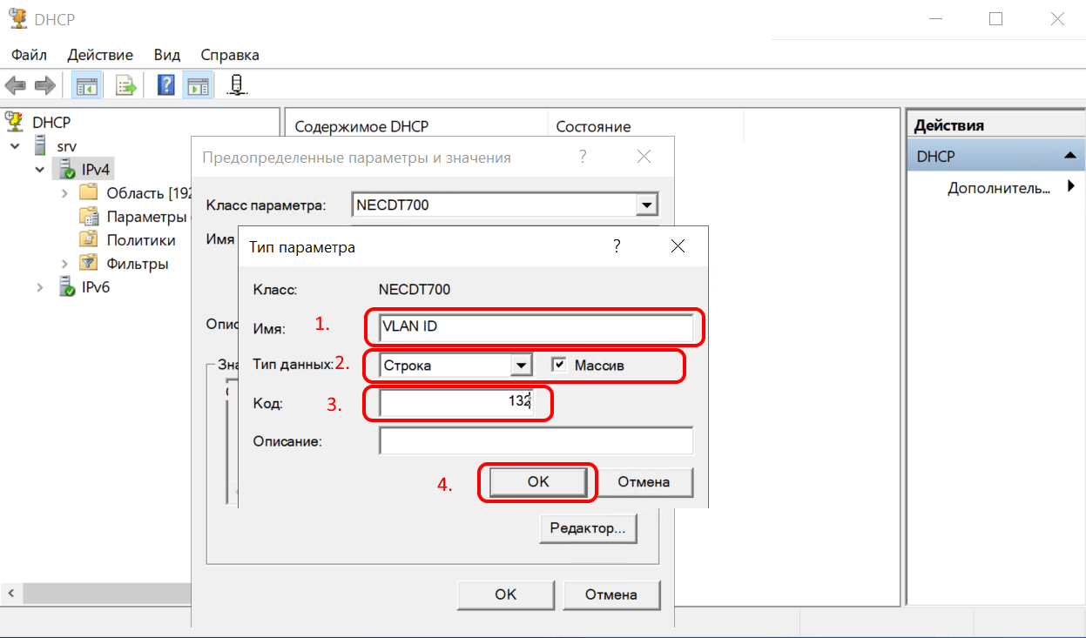
Task: Select the Политики tree item
Action: (x=140, y=240)
